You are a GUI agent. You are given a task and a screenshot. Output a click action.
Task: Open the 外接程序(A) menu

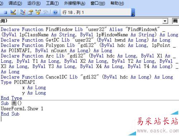74,3
